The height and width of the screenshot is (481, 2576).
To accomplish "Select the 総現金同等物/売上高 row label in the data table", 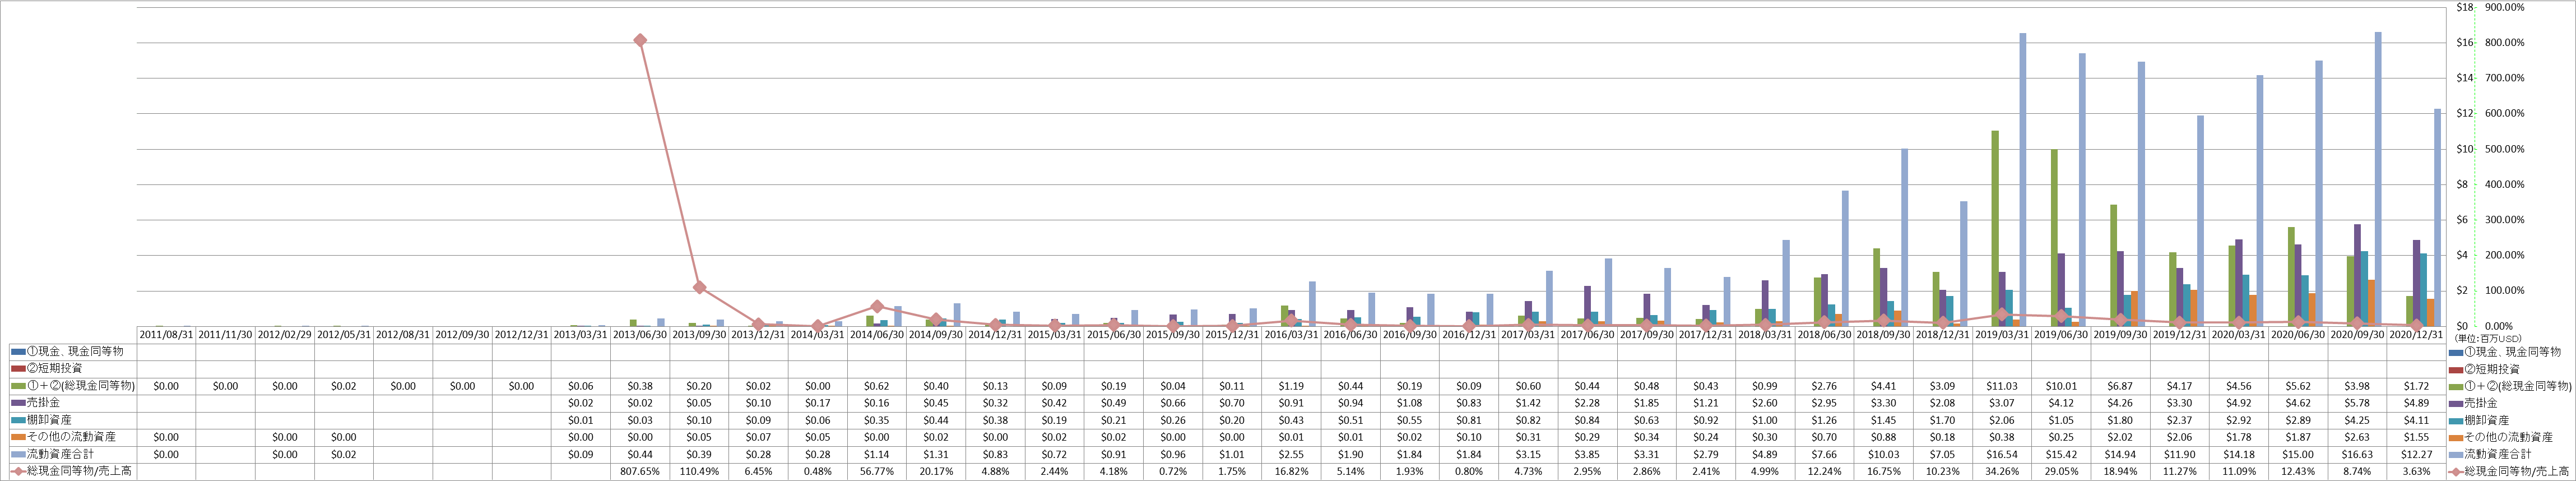I will point(78,471).
